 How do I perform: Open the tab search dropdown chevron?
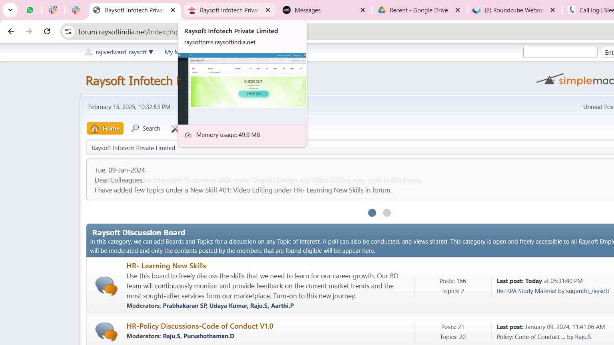coord(10,10)
